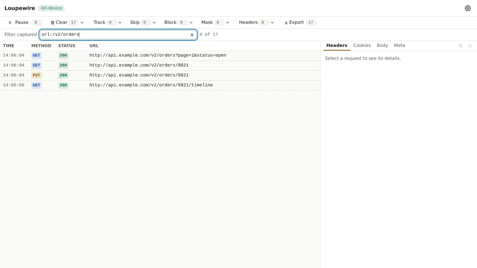Switch to the Meta tab

click(x=399, y=45)
